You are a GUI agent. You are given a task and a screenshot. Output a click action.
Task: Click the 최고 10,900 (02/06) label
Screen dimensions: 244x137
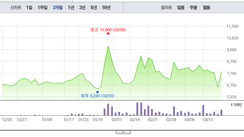click(x=108, y=30)
